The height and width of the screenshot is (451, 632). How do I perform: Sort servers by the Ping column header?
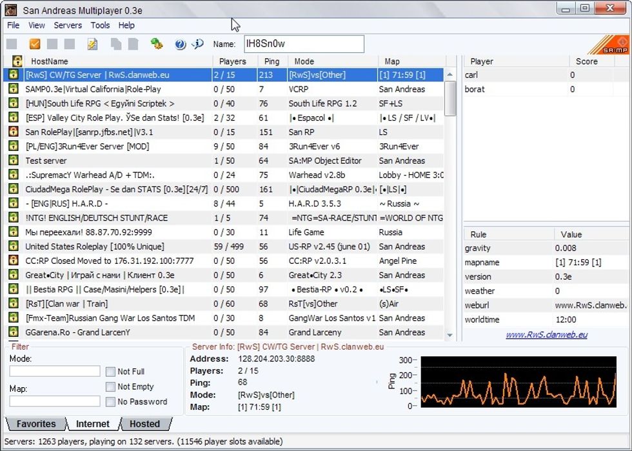point(272,61)
